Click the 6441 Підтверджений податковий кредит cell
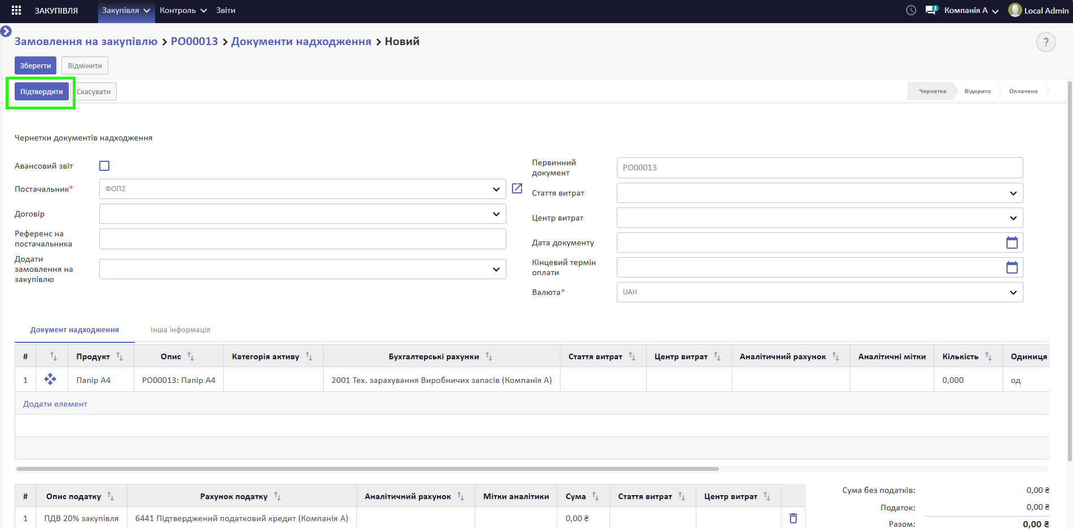1073x529 pixels. (x=242, y=518)
